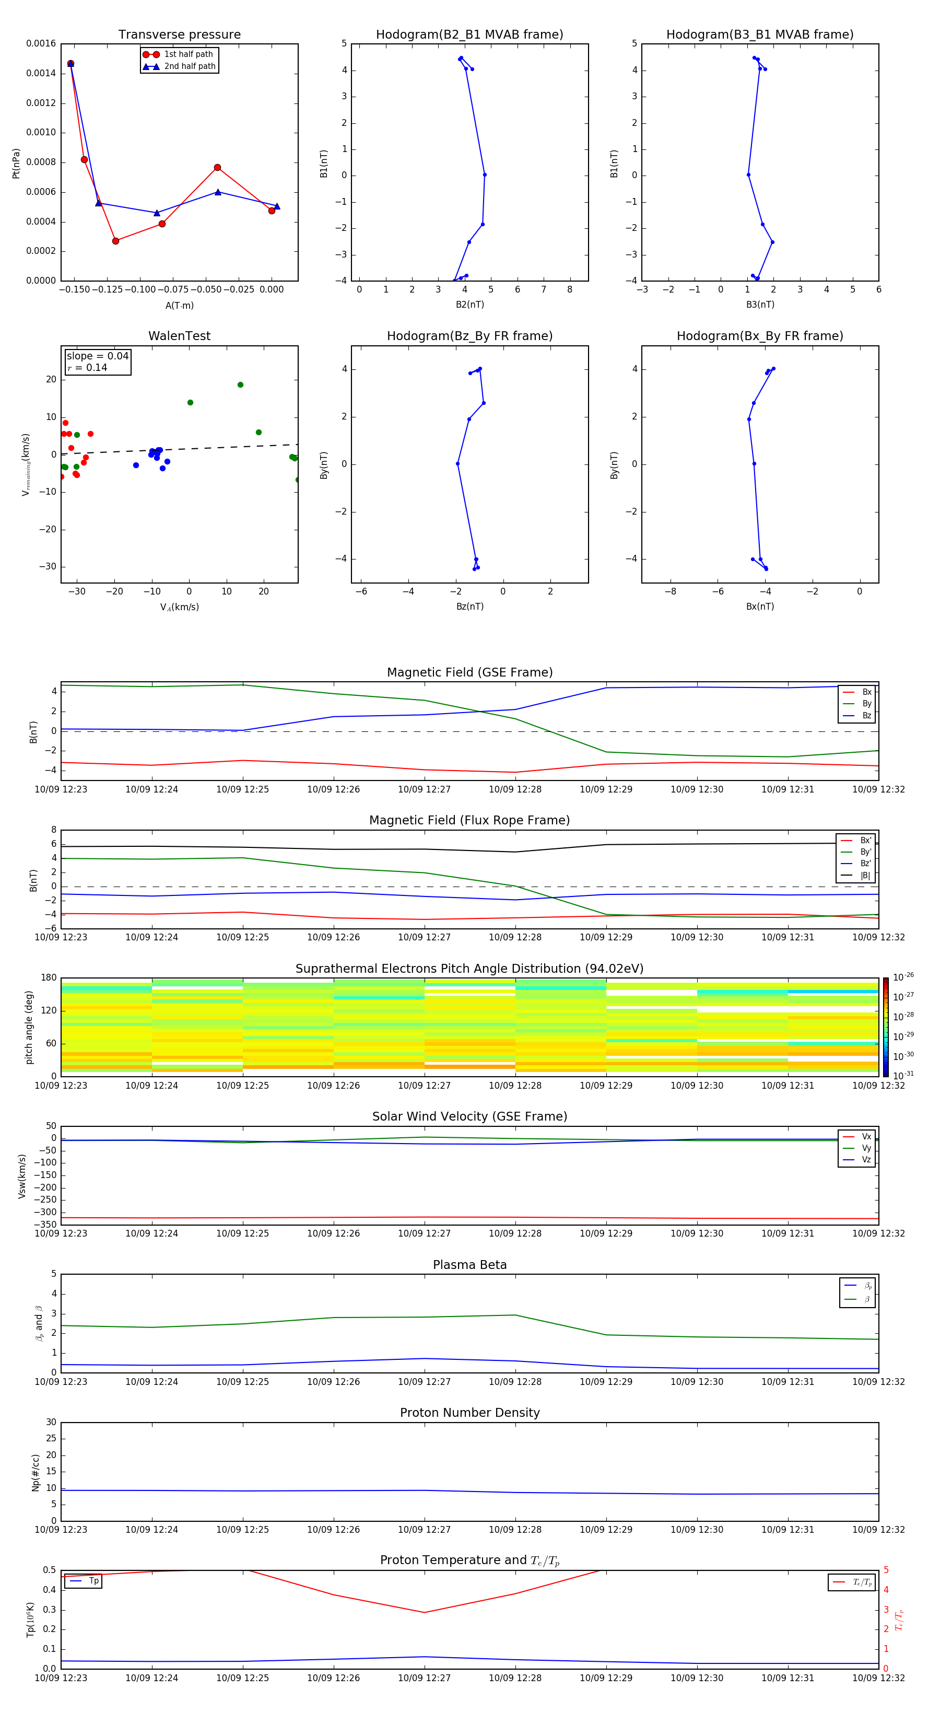Click 'Hodogram(B3_B1 MVAB frame)' title

(x=760, y=35)
